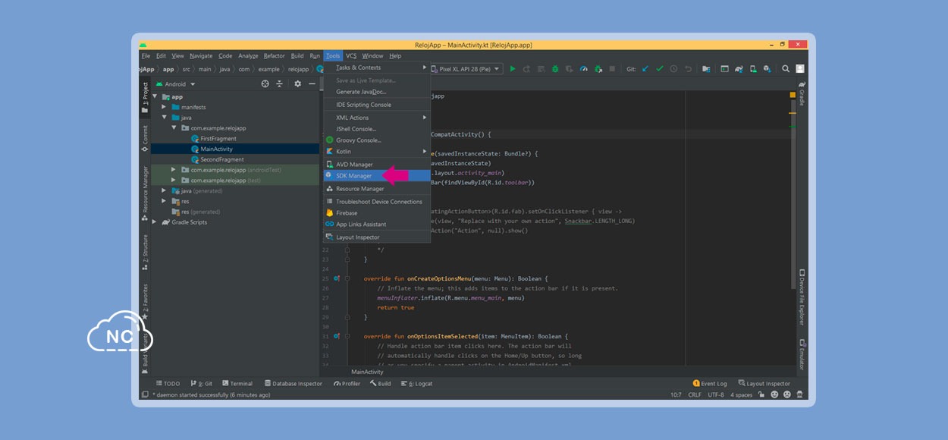Image resolution: width=948 pixels, height=440 pixels.
Task: Run the app with the green play icon
Action: pyautogui.click(x=513, y=69)
